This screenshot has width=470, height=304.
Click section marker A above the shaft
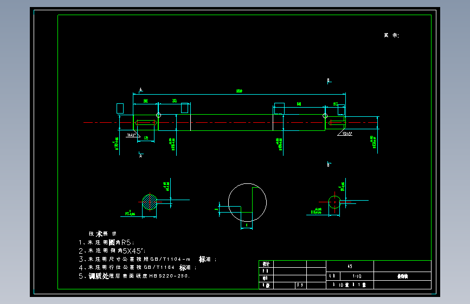(140, 89)
